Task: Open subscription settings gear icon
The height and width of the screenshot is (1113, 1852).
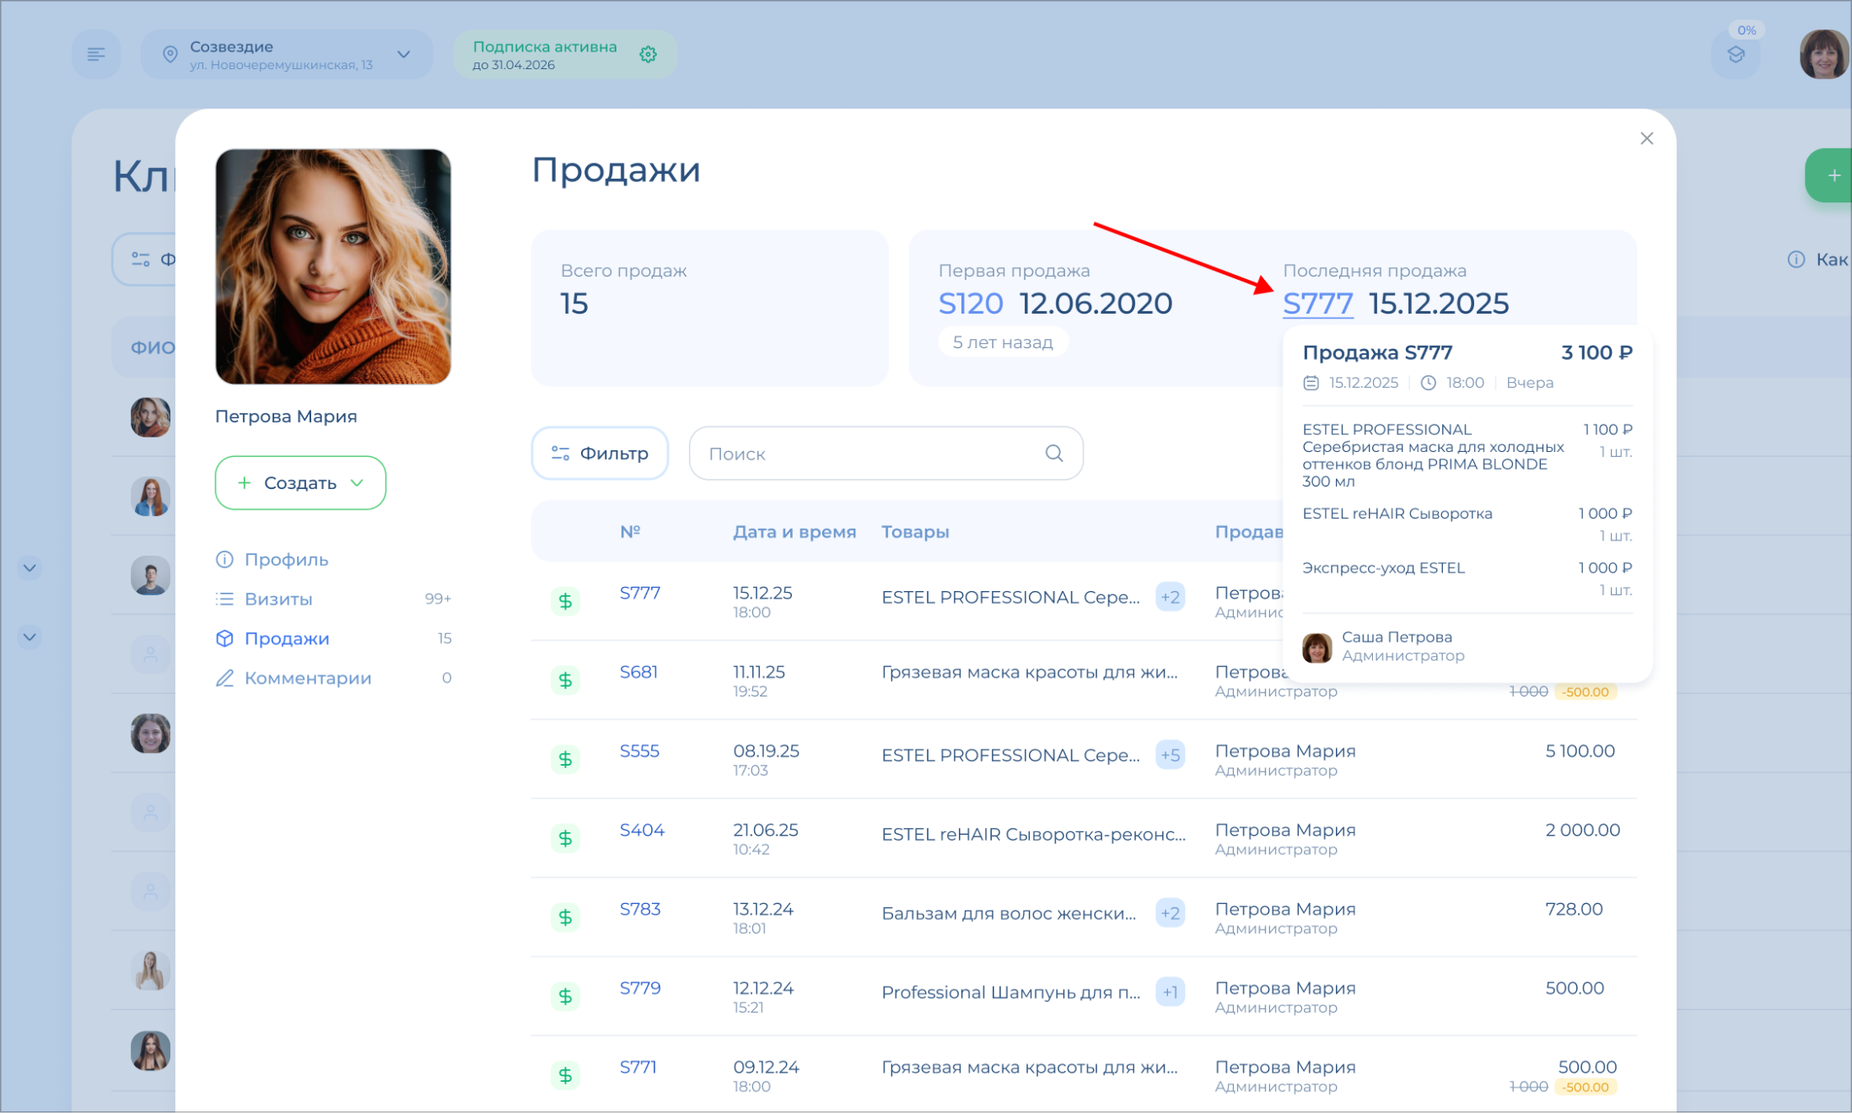Action: [x=648, y=55]
